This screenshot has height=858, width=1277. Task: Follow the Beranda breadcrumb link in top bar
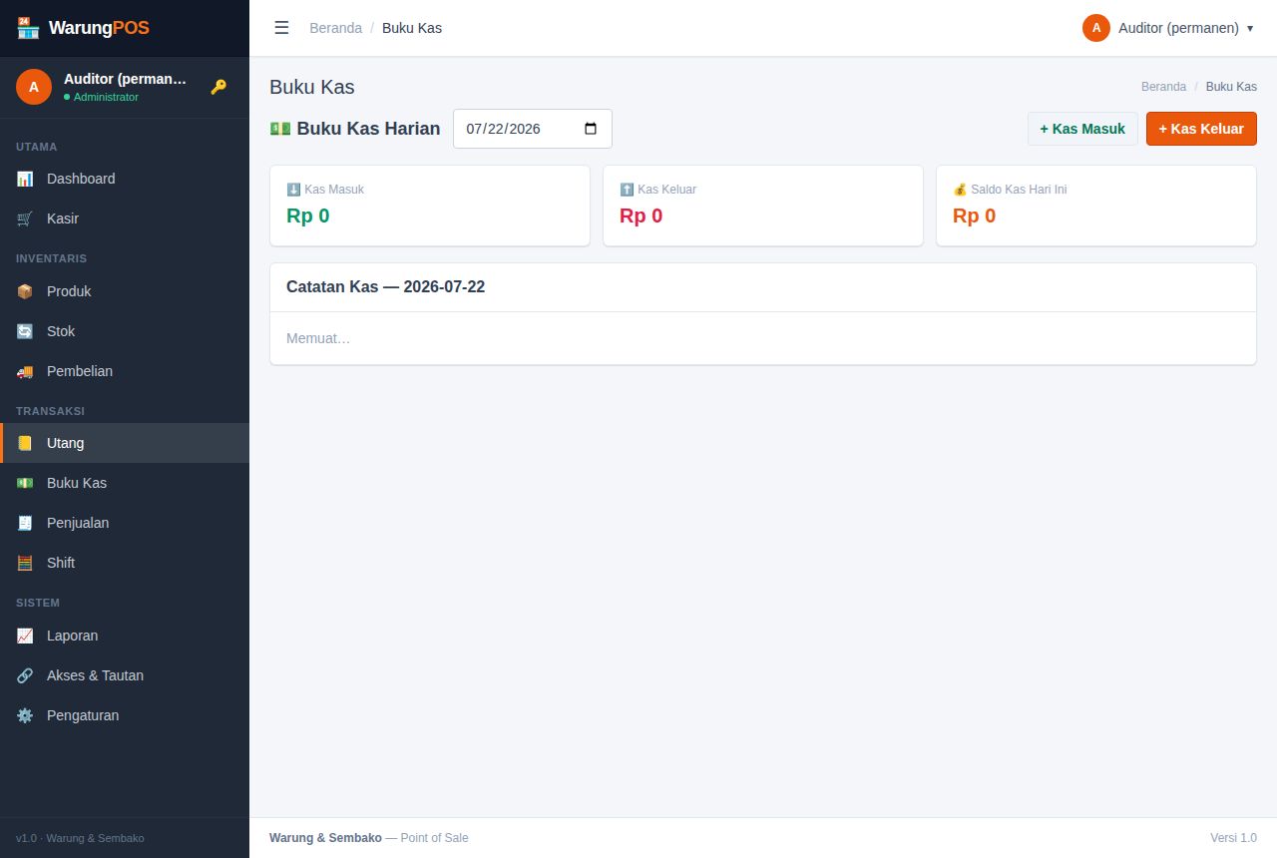tap(335, 28)
